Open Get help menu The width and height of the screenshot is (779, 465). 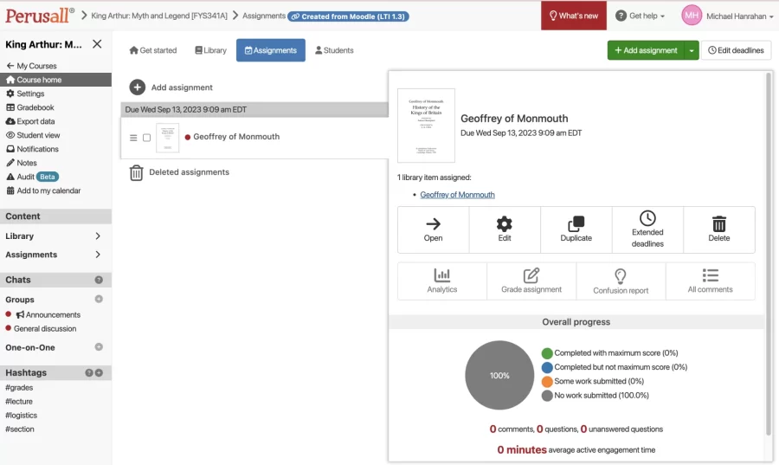[x=640, y=16]
